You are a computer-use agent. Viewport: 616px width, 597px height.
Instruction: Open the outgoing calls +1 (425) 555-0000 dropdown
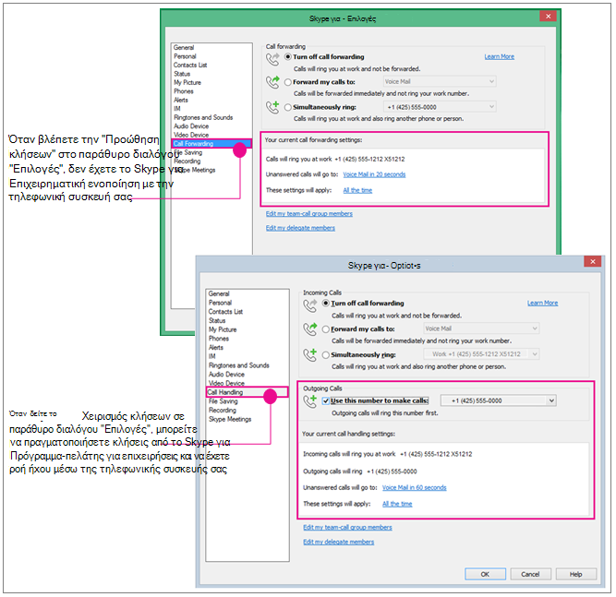498,400
